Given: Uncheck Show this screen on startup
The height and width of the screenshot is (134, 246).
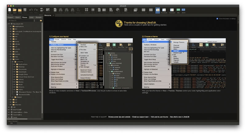Looking at the screenshot, I should coord(217,19).
